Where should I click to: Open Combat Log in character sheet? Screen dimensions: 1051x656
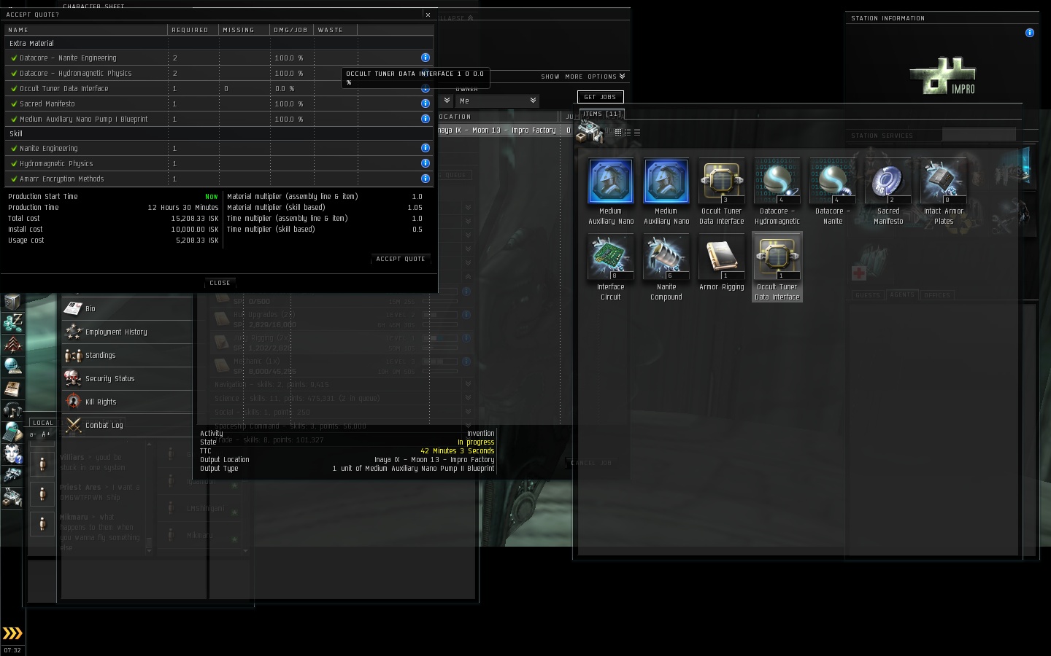click(x=127, y=426)
